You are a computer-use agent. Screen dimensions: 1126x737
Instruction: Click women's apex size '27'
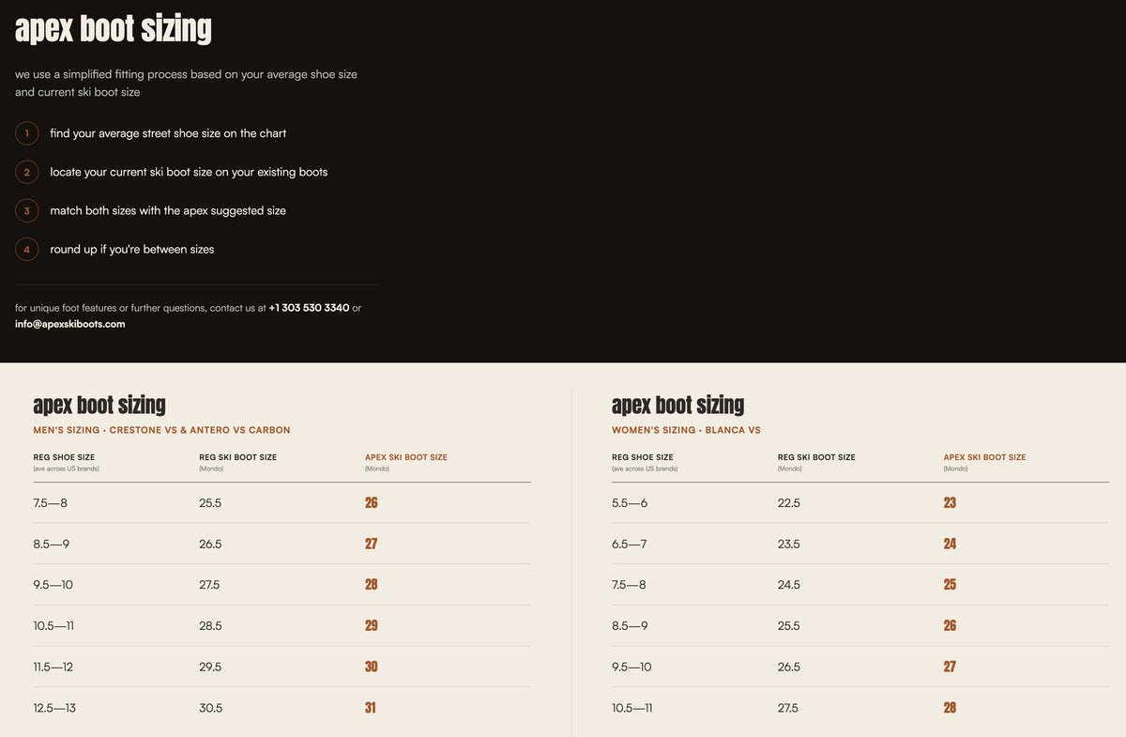tap(951, 667)
